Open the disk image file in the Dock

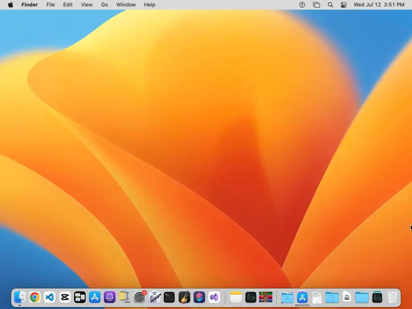click(347, 297)
